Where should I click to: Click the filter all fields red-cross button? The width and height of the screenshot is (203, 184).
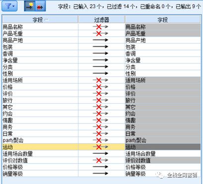tap(40, 6)
